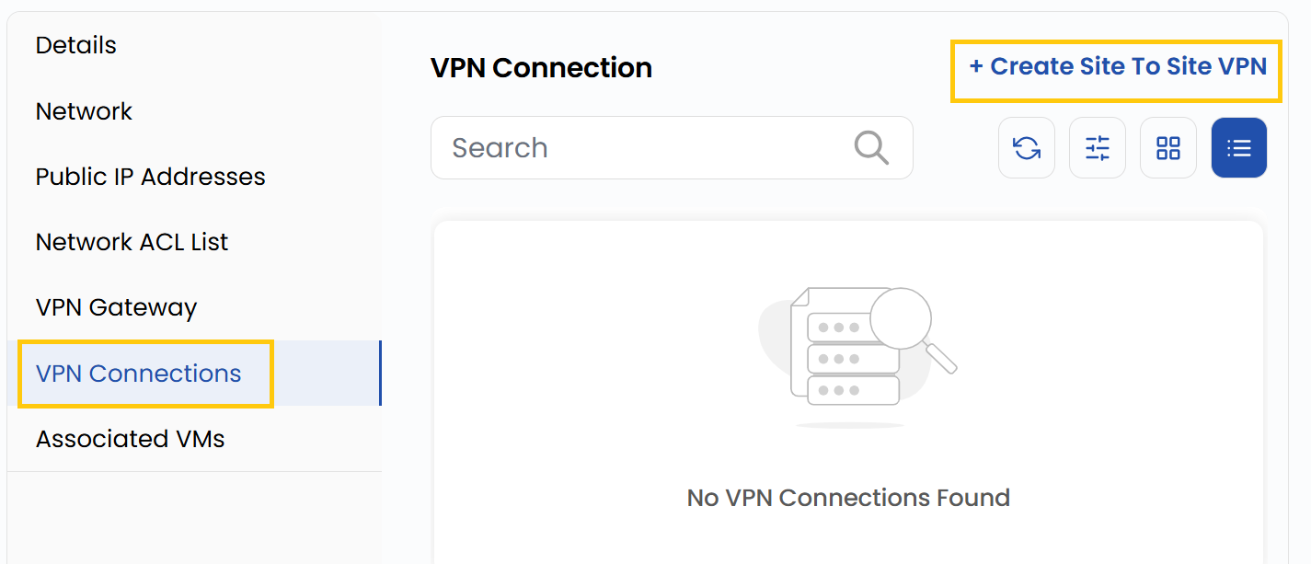
Task: Click the VPN Connection heading
Action: click(541, 68)
